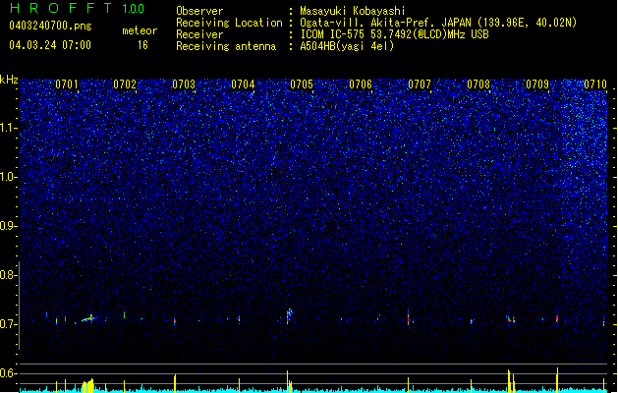The height and width of the screenshot is (393, 618).
Task: Click the 0703 time marker
Action: (184, 84)
